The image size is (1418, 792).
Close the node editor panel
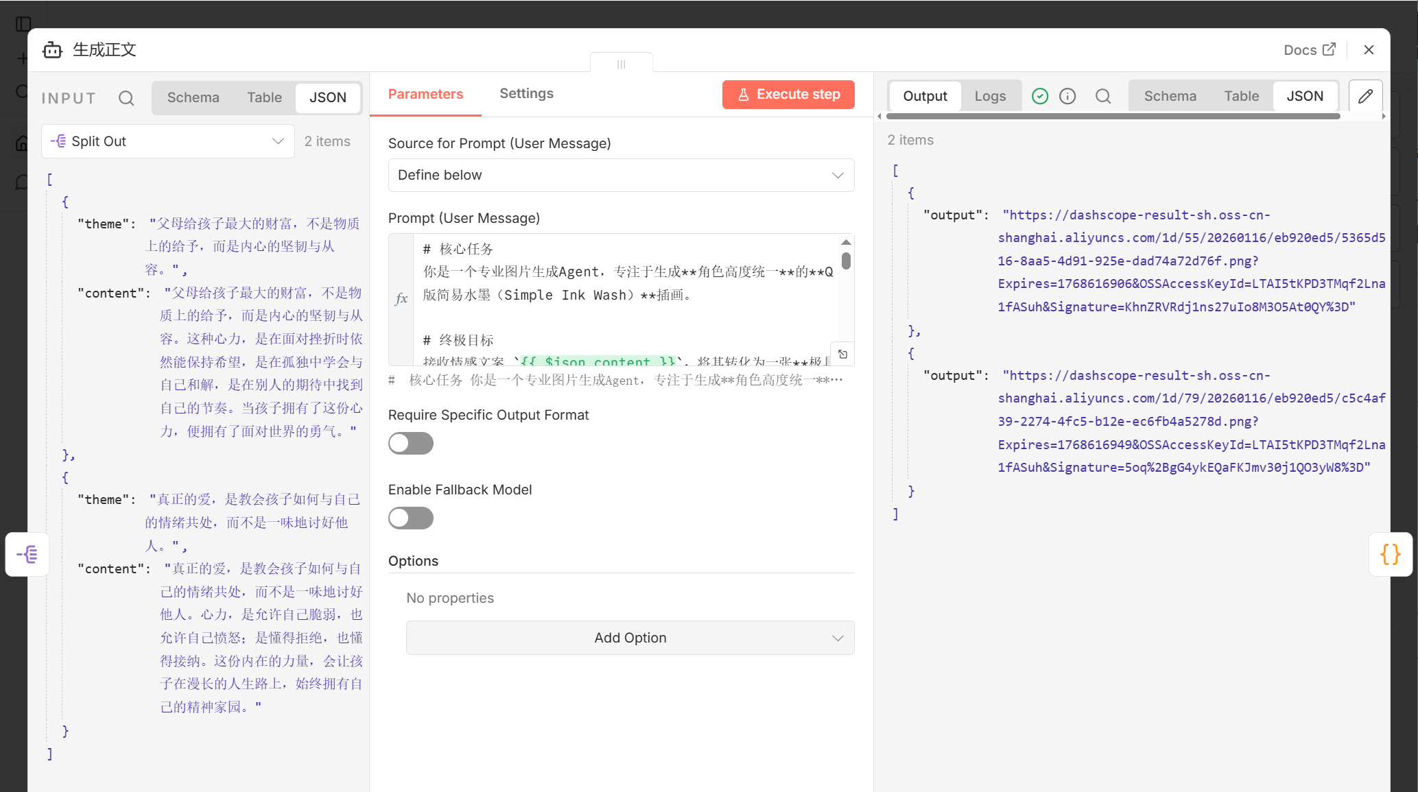(1369, 50)
